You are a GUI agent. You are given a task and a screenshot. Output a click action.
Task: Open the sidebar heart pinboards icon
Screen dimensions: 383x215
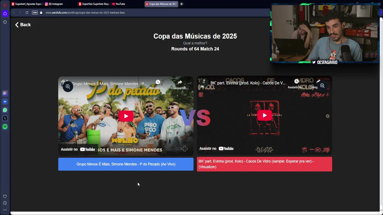coord(5,196)
